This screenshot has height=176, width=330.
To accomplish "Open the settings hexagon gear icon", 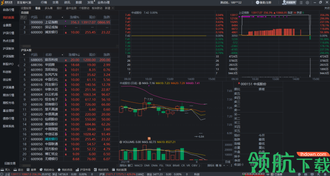I will 307,3.
